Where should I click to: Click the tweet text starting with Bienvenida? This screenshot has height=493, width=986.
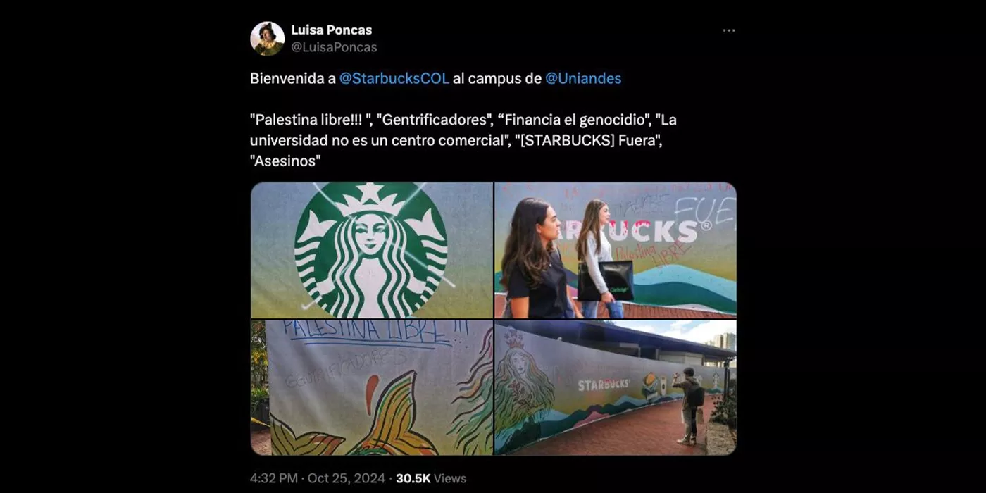[436, 78]
